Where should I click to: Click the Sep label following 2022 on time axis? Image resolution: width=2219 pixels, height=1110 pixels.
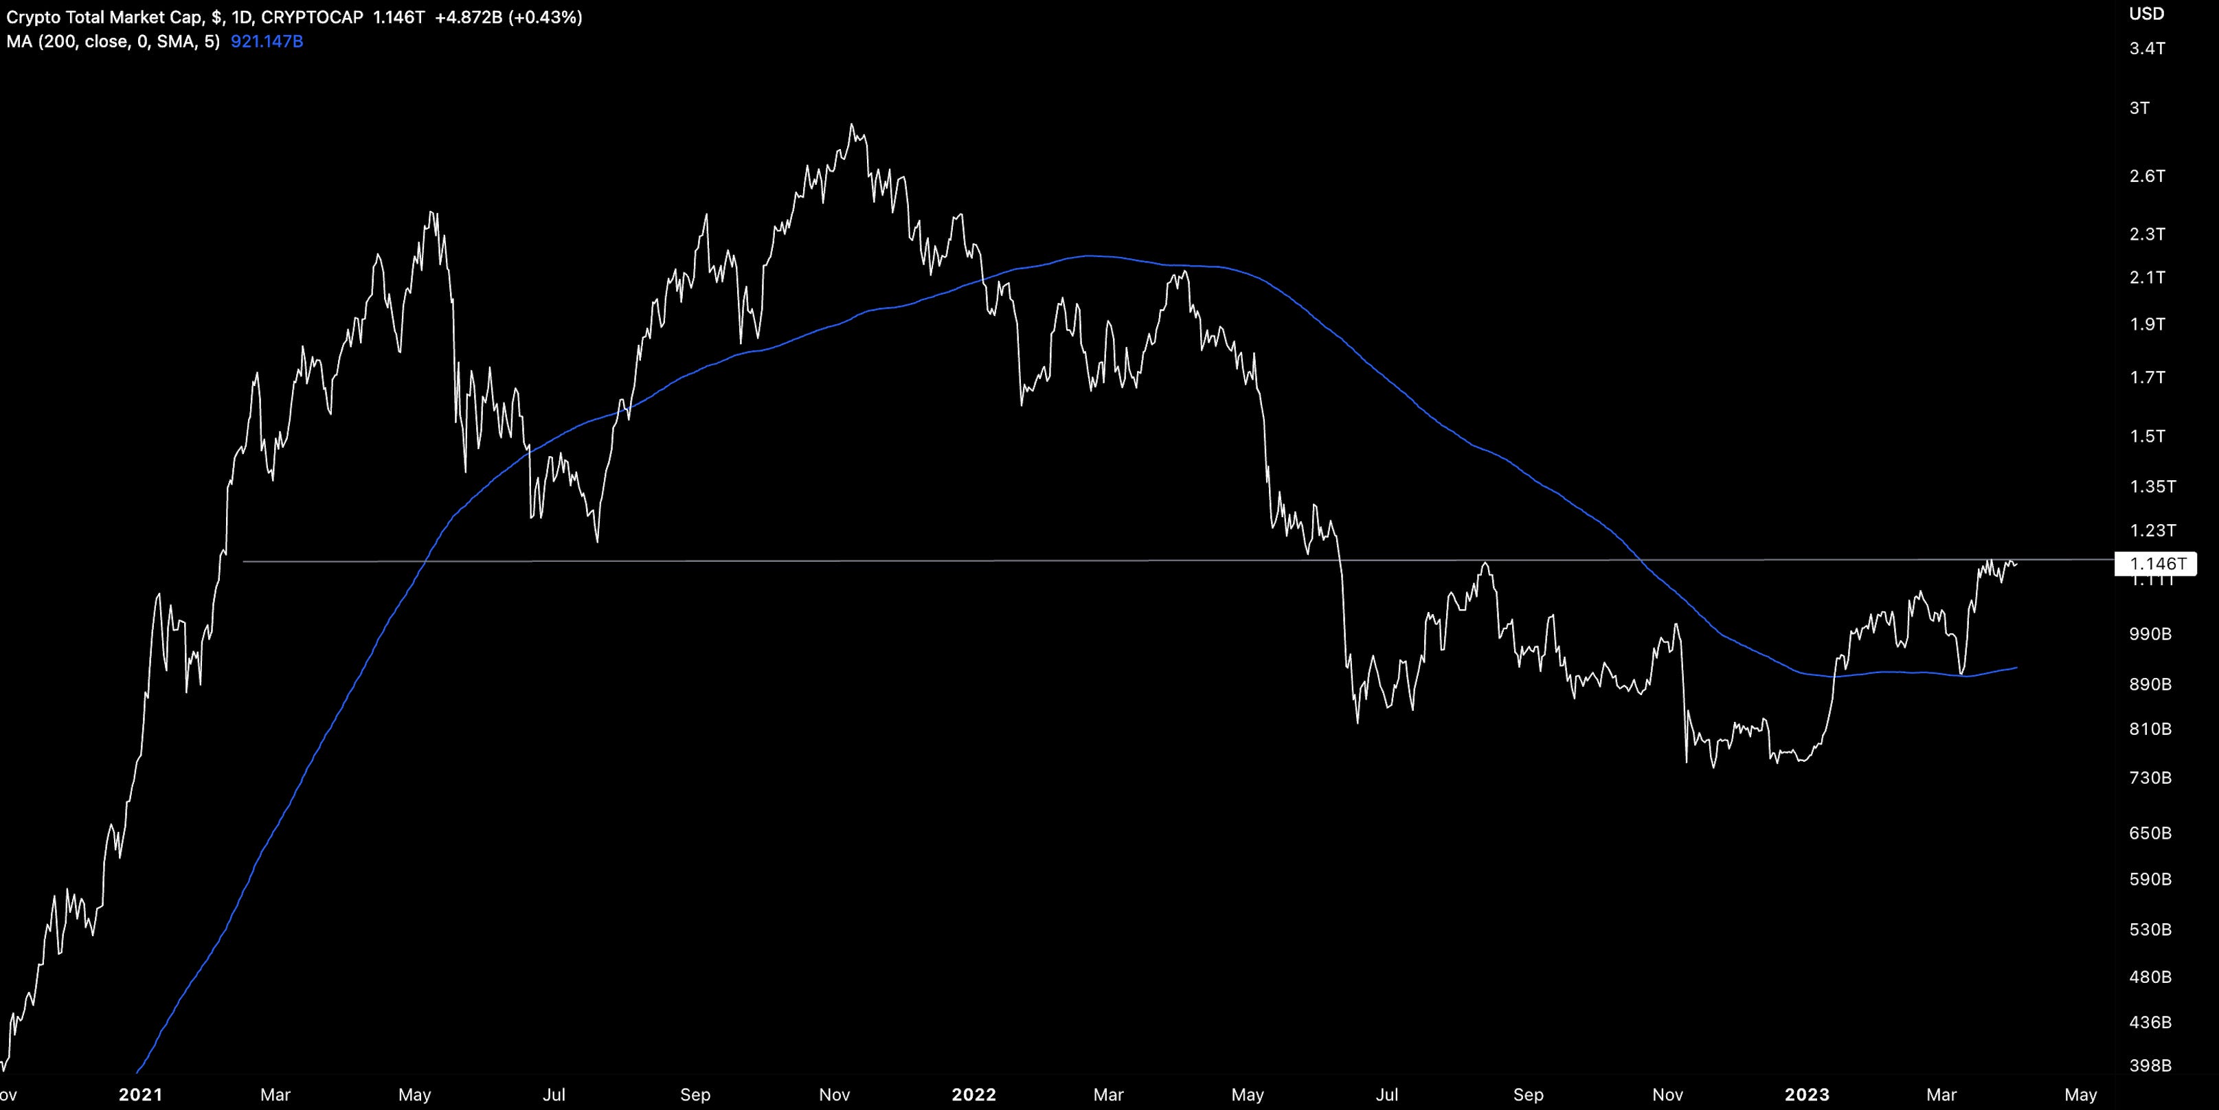click(x=1528, y=1094)
